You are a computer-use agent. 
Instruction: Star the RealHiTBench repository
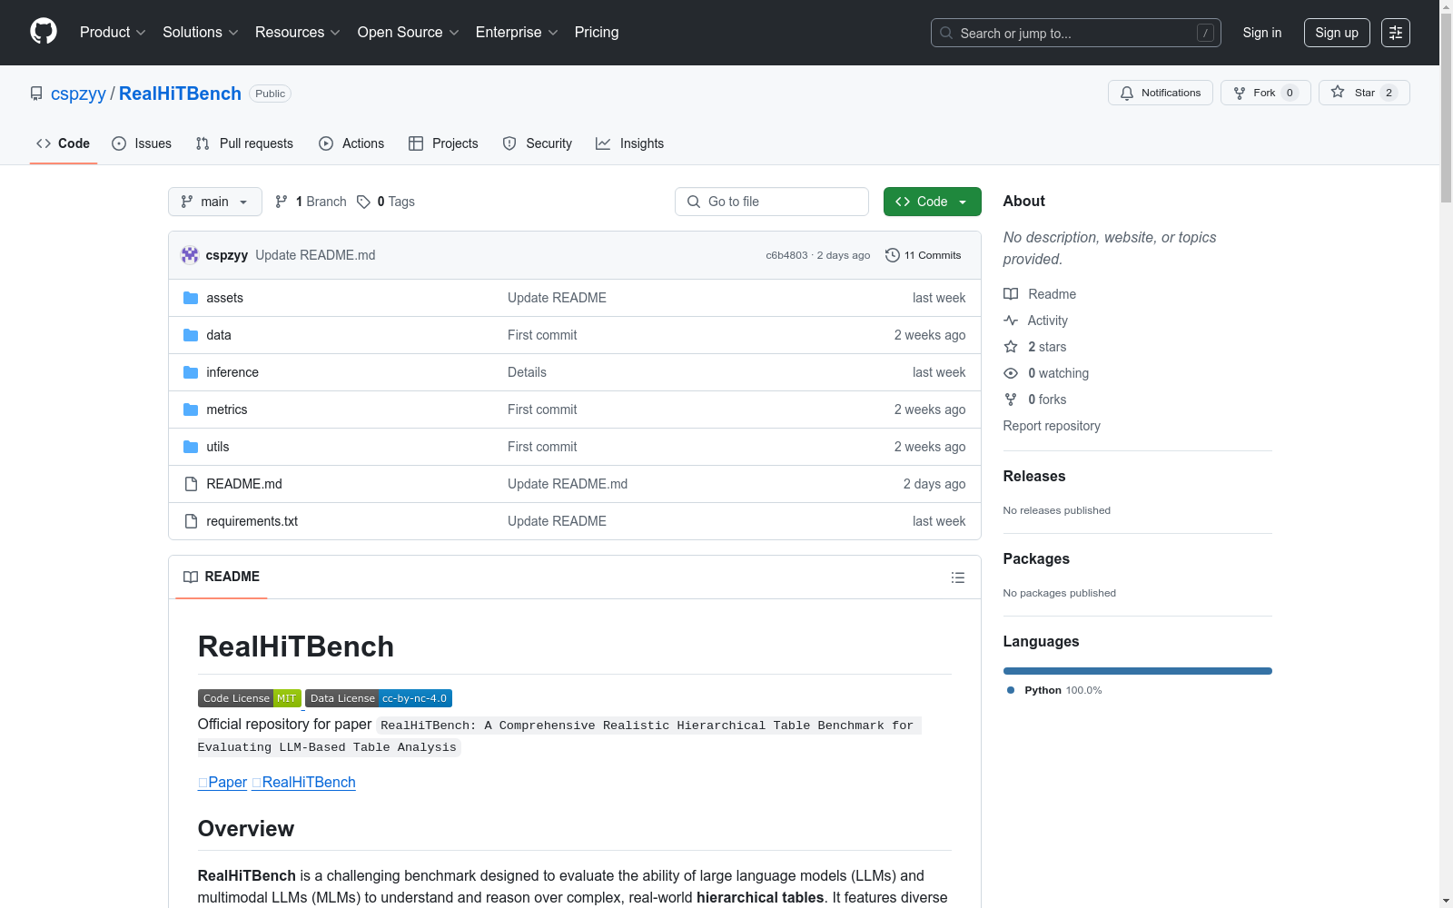pos(1364,93)
